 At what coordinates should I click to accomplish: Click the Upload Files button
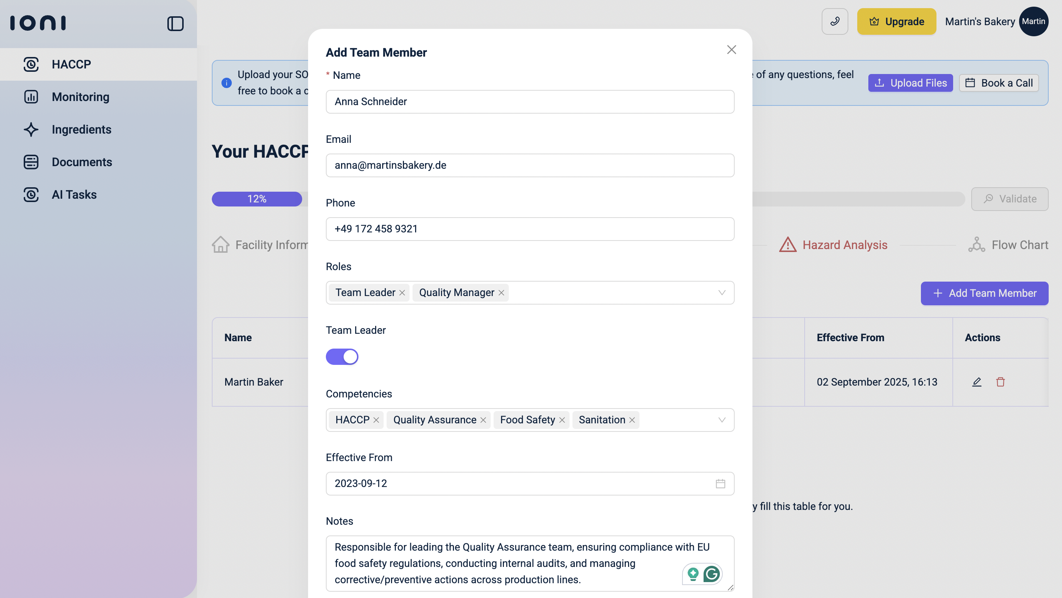coord(910,83)
